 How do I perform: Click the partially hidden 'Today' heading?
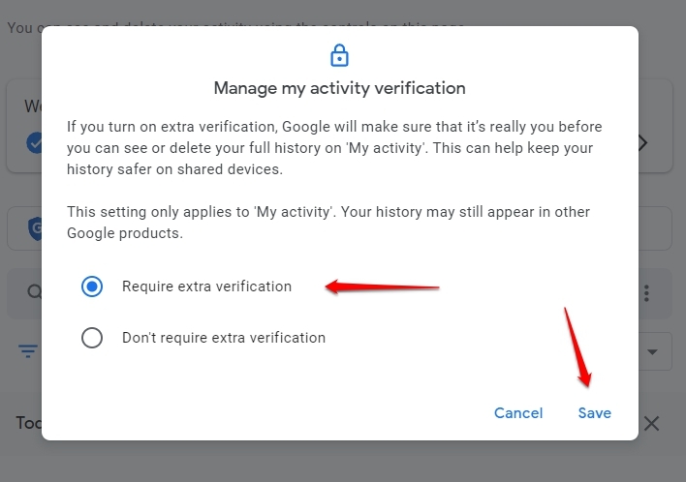(28, 423)
